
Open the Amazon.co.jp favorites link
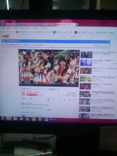pyautogui.click(x=63, y=32)
